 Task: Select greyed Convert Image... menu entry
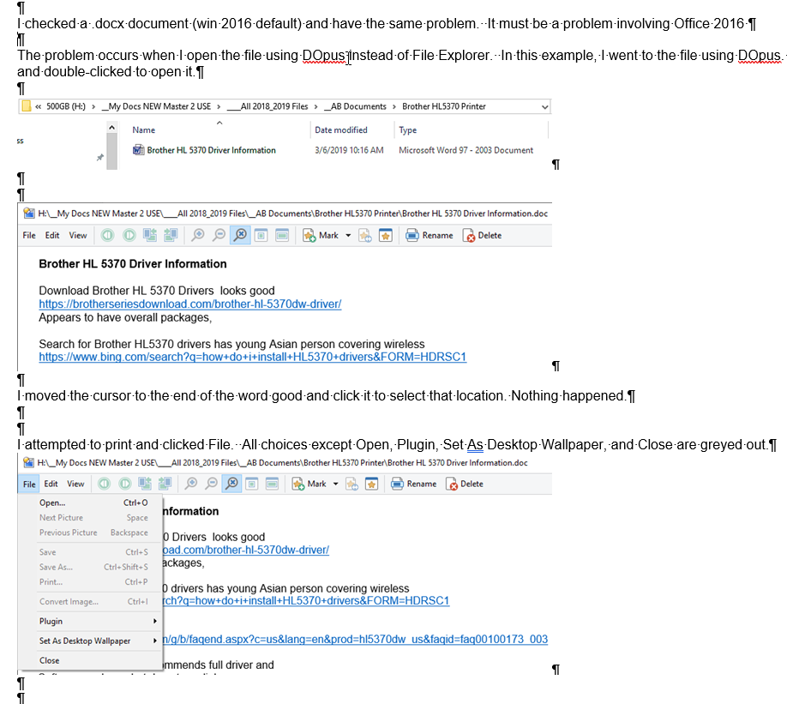(90, 602)
